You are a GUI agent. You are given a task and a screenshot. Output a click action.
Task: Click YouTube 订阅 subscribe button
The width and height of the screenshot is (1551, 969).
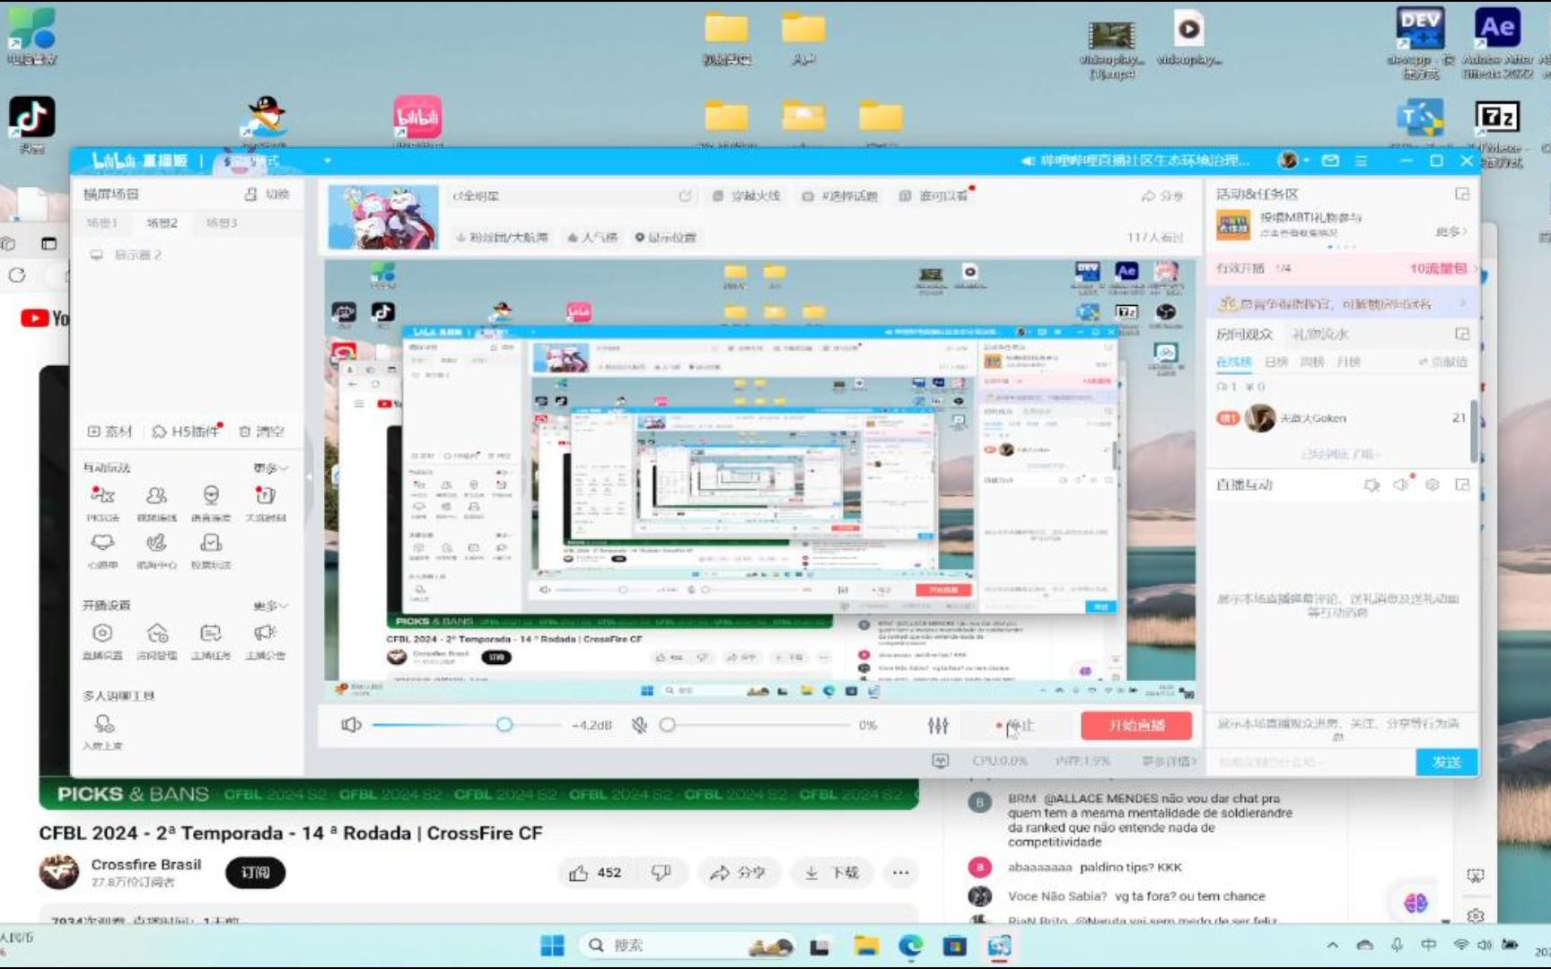pos(255,872)
